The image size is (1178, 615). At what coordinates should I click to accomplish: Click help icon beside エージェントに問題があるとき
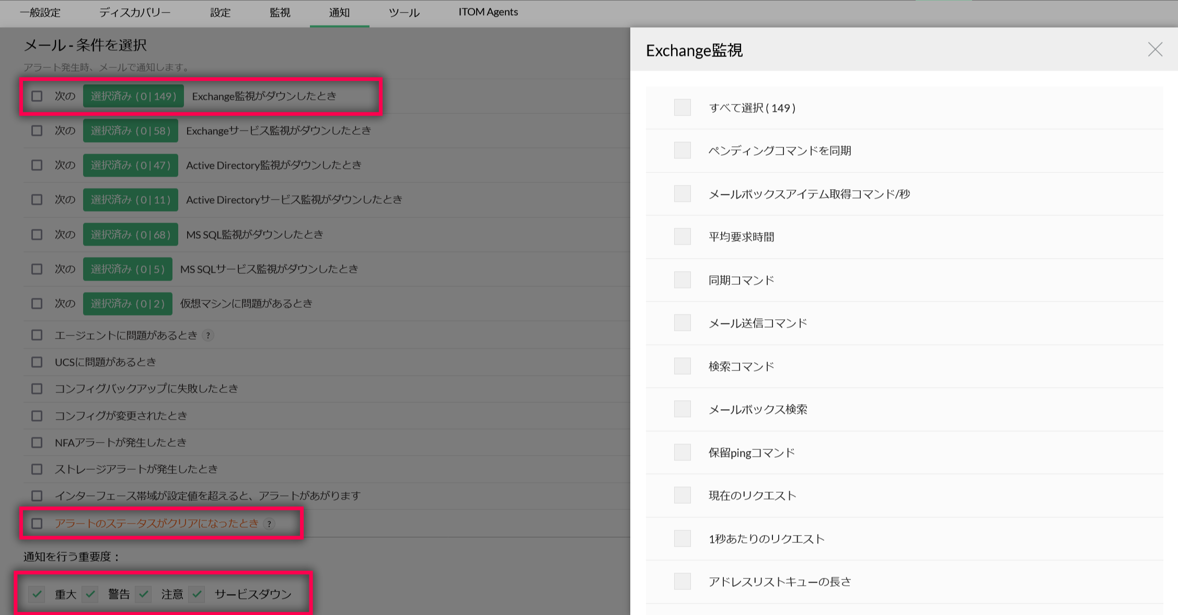click(x=208, y=335)
